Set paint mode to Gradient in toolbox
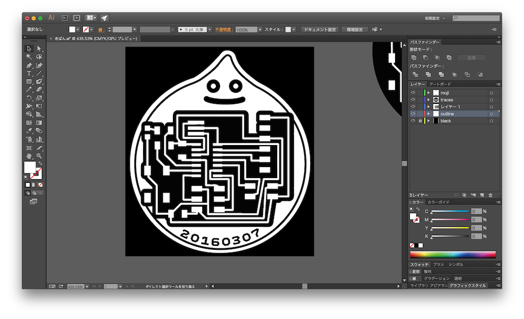 pyautogui.click(x=34, y=185)
